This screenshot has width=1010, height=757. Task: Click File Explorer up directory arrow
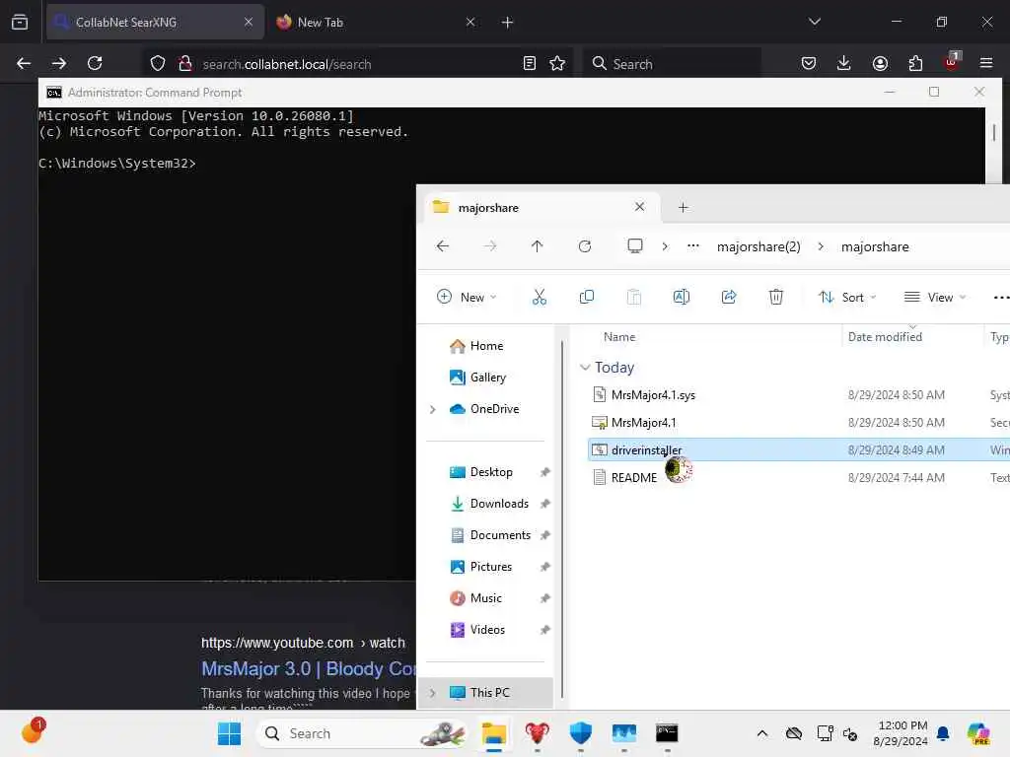tap(538, 246)
